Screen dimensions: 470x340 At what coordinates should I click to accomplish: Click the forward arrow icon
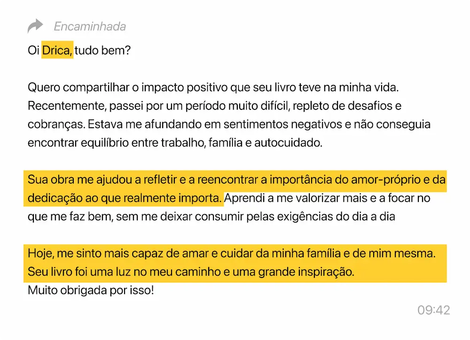[x=35, y=26]
